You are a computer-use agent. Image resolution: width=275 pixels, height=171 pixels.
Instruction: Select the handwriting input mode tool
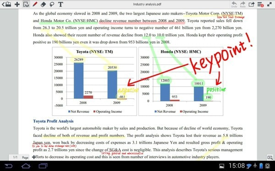(26, 4)
